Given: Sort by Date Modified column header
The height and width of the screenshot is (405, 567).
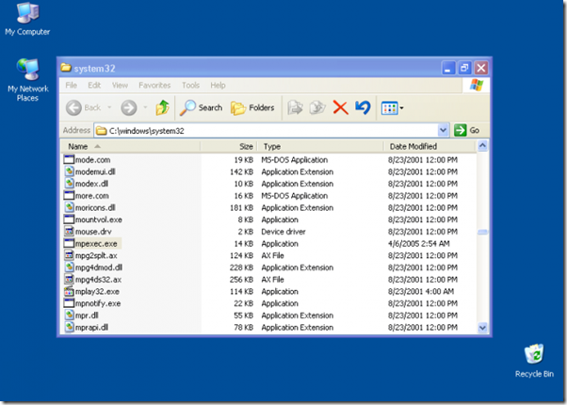Looking at the screenshot, I should 429,146.
